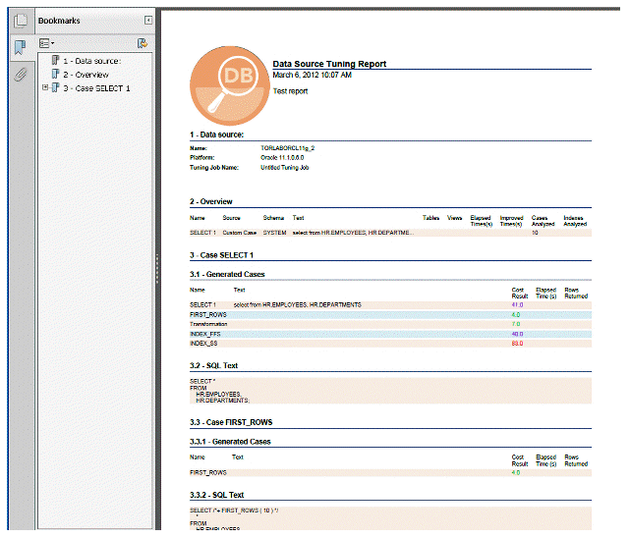This screenshot has height=538, width=629.
Task: Click the pane splitter handle dots
Action: point(157,268)
